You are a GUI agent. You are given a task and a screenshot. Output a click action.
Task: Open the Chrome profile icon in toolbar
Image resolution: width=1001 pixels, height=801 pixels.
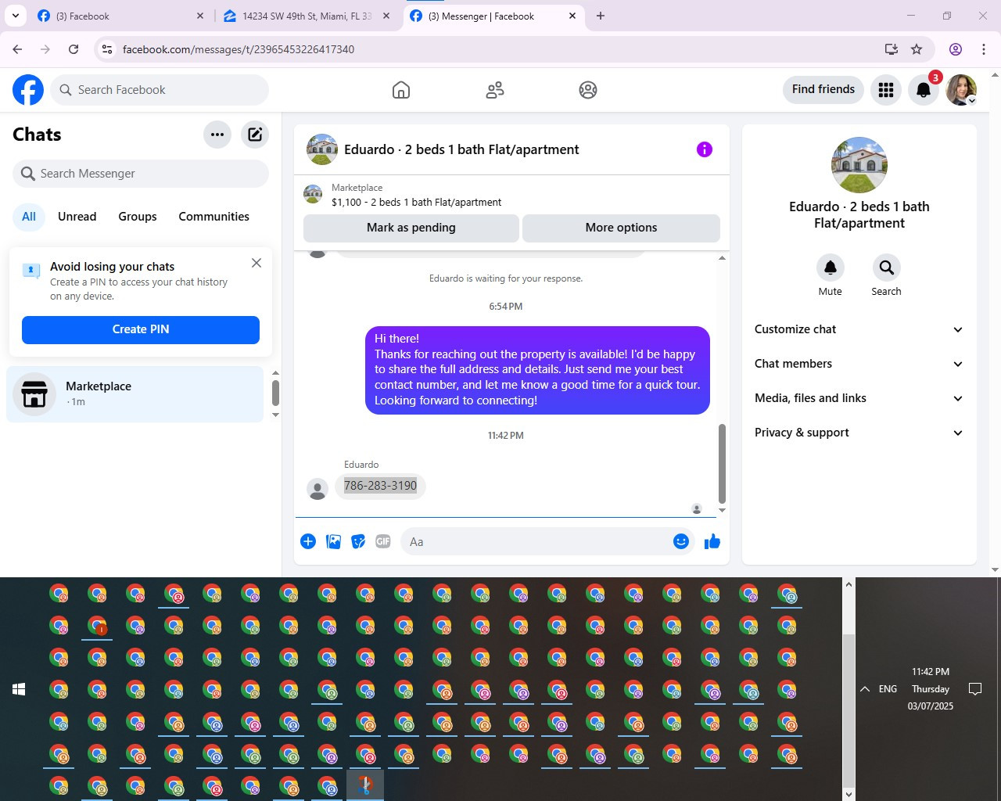point(956,49)
